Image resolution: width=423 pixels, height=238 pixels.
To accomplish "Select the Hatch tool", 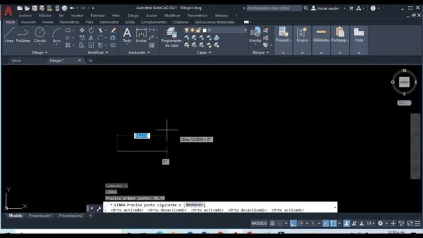I will [67, 45].
